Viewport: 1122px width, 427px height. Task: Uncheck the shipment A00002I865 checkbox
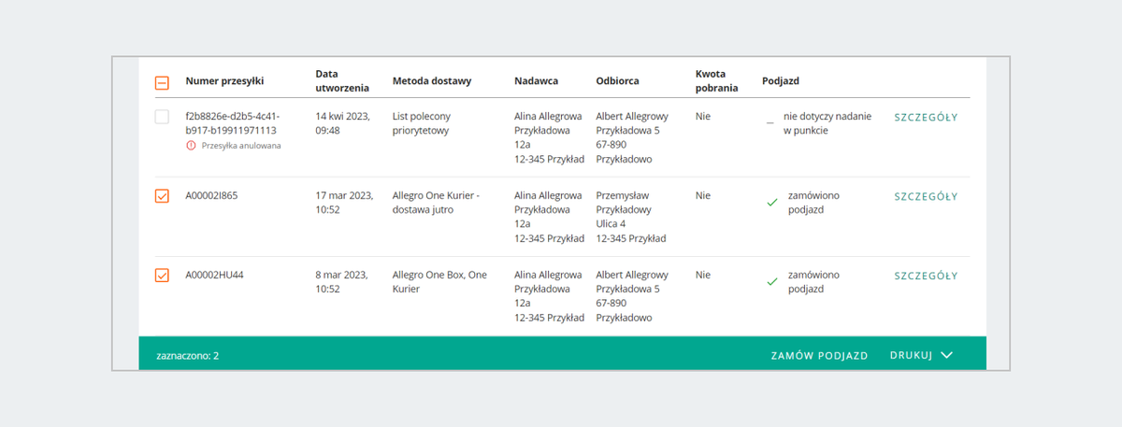pos(162,196)
